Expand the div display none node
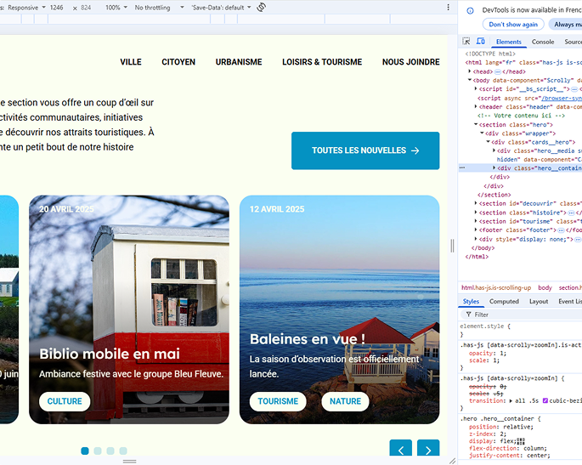The height and width of the screenshot is (465, 582). click(x=476, y=239)
